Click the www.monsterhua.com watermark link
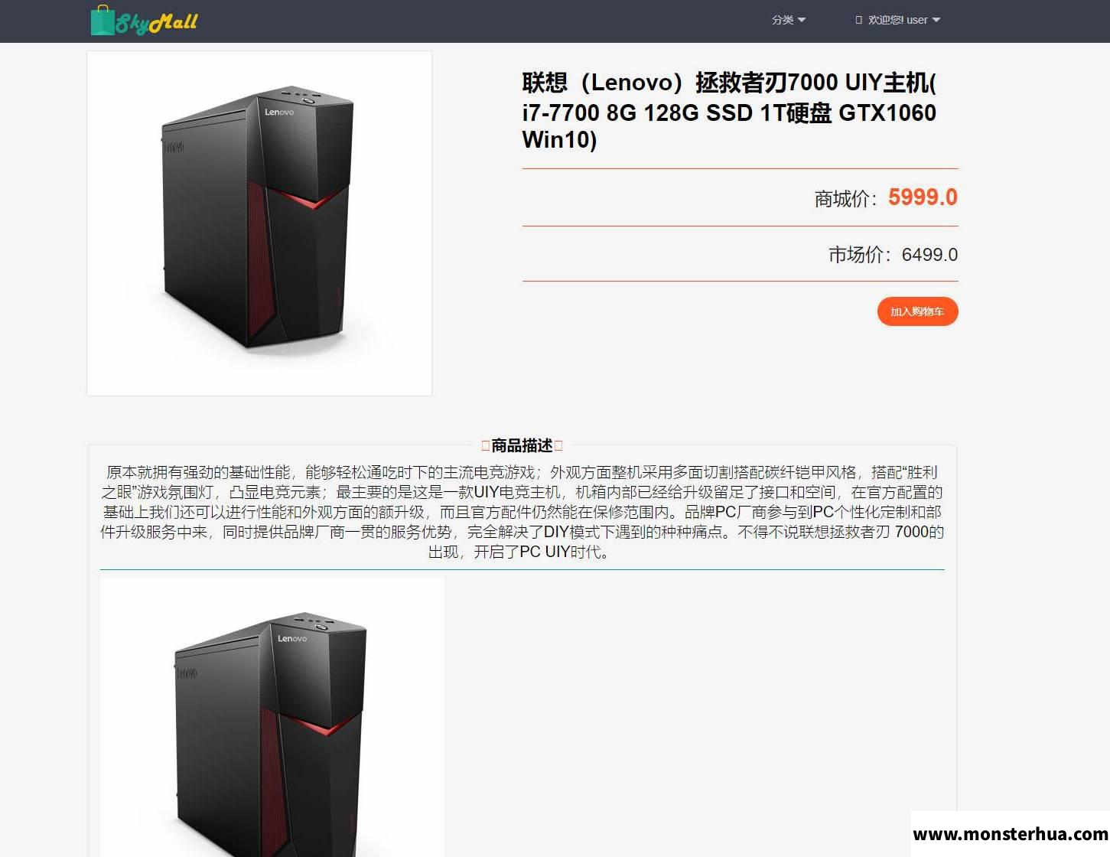 [1011, 833]
